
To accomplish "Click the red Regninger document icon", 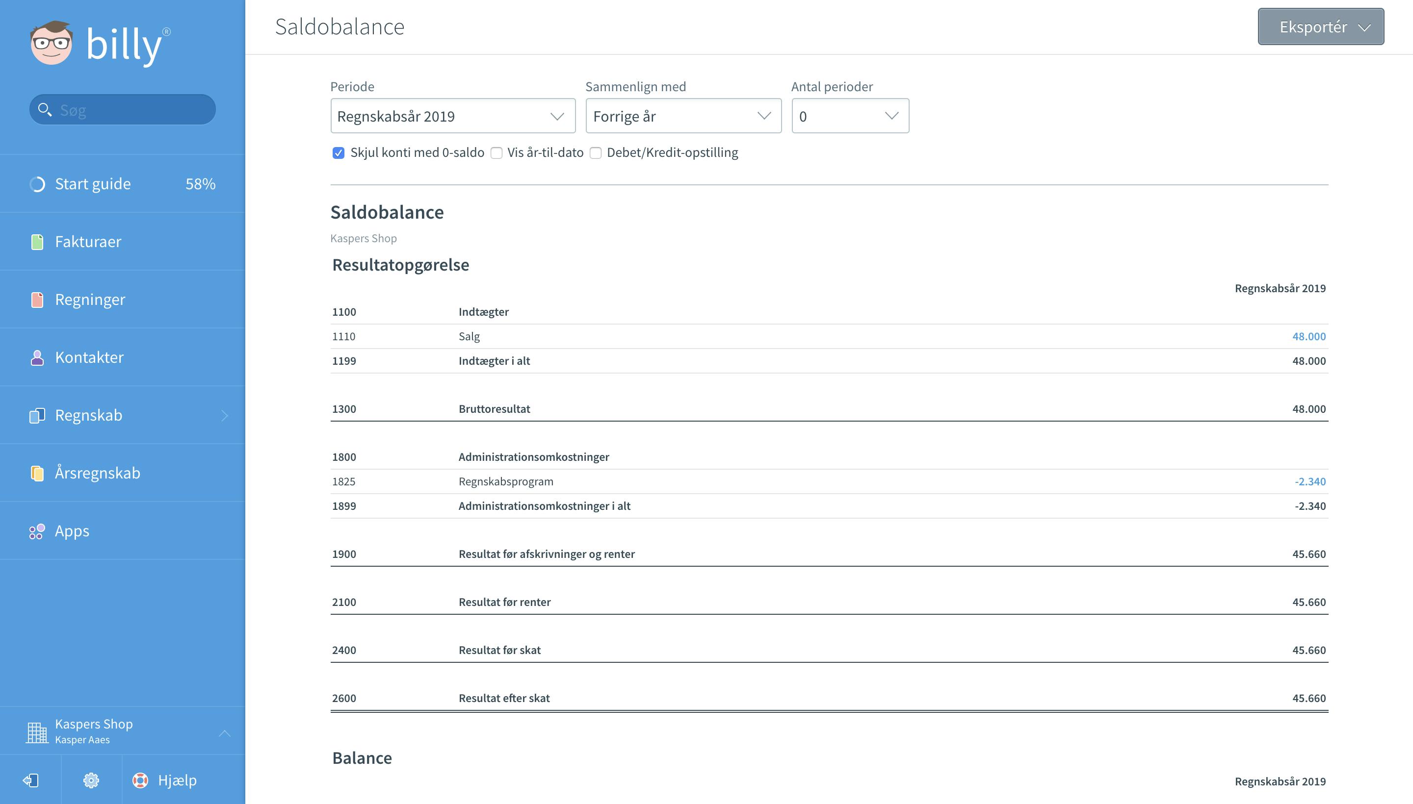I will click(37, 300).
